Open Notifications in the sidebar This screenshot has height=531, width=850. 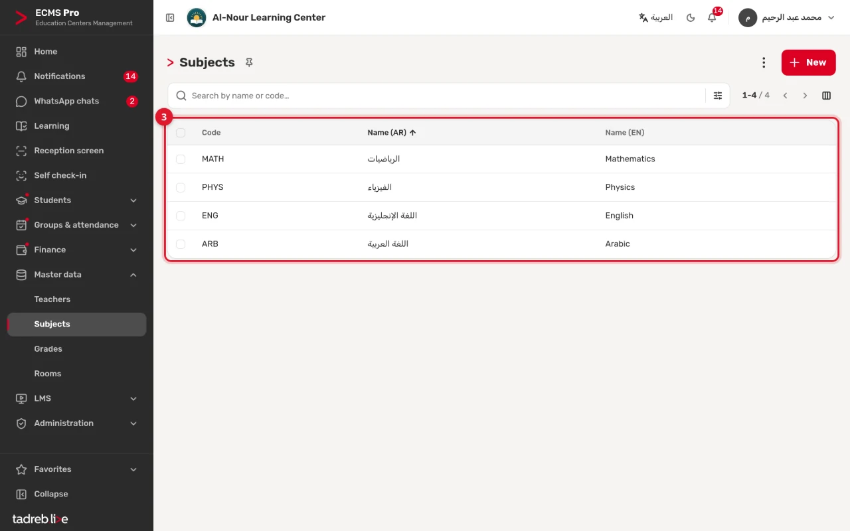(76, 76)
